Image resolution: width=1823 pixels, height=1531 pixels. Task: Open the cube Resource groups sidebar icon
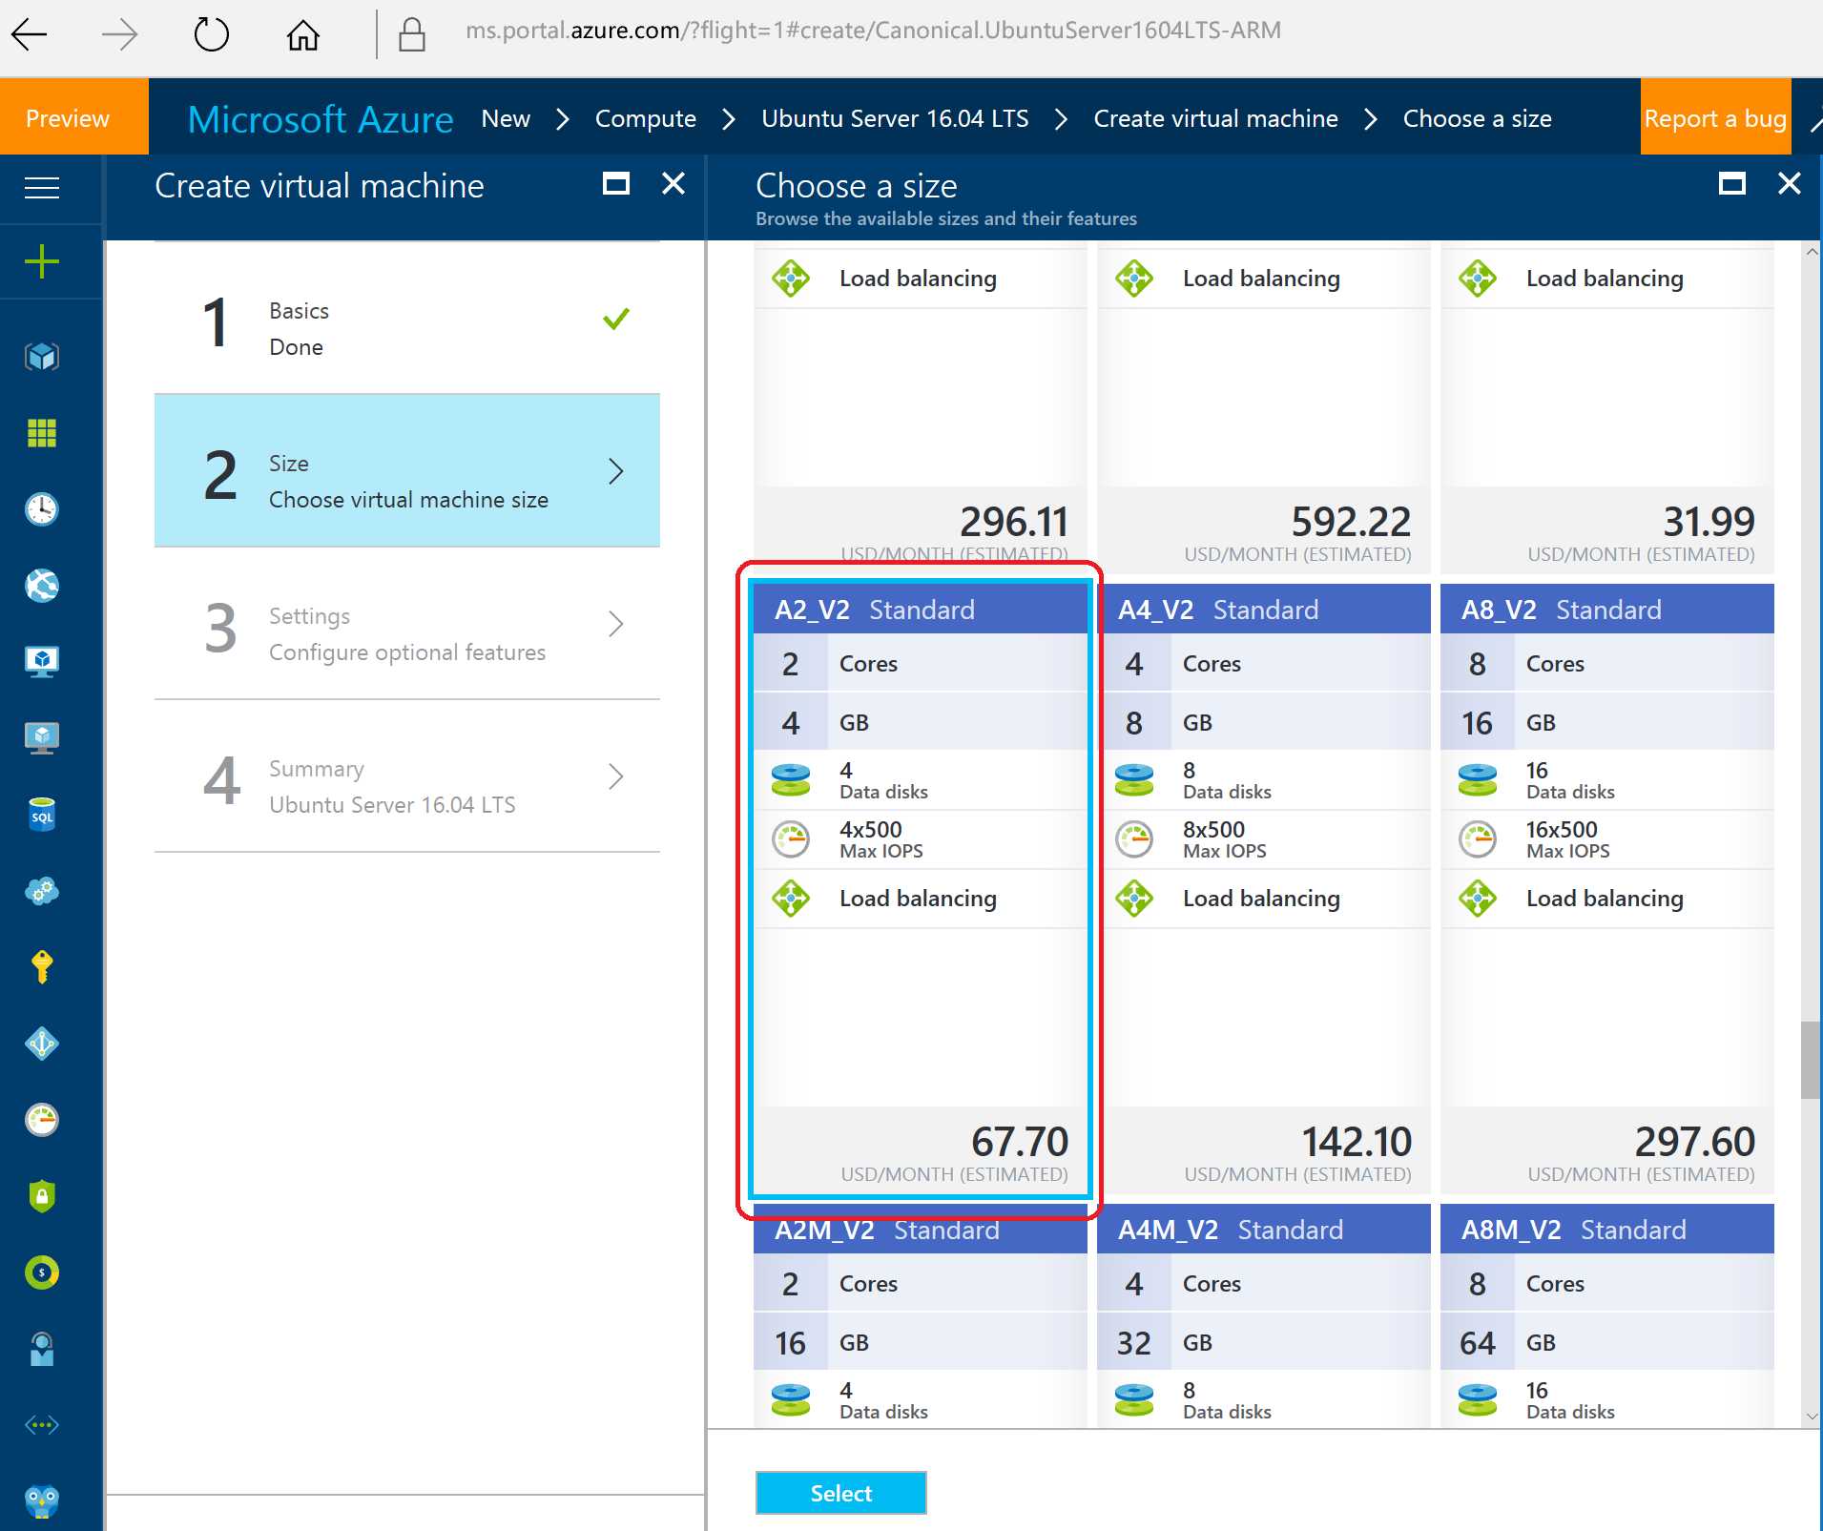pyautogui.click(x=42, y=357)
